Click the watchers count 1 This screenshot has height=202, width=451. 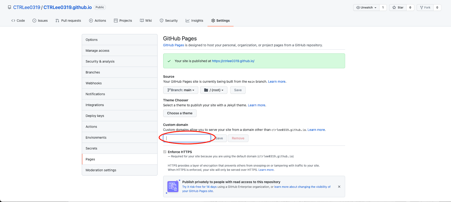(x=383, y=8)
